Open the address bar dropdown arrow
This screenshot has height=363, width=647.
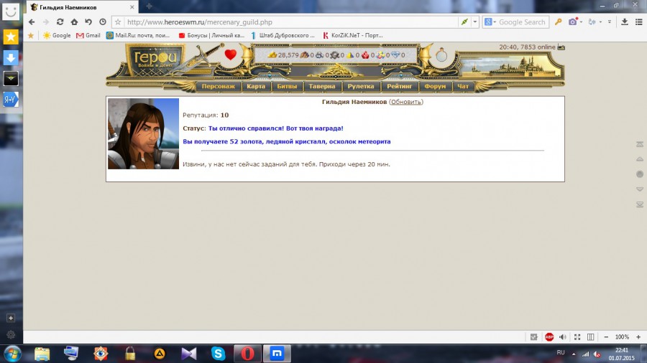475,22
